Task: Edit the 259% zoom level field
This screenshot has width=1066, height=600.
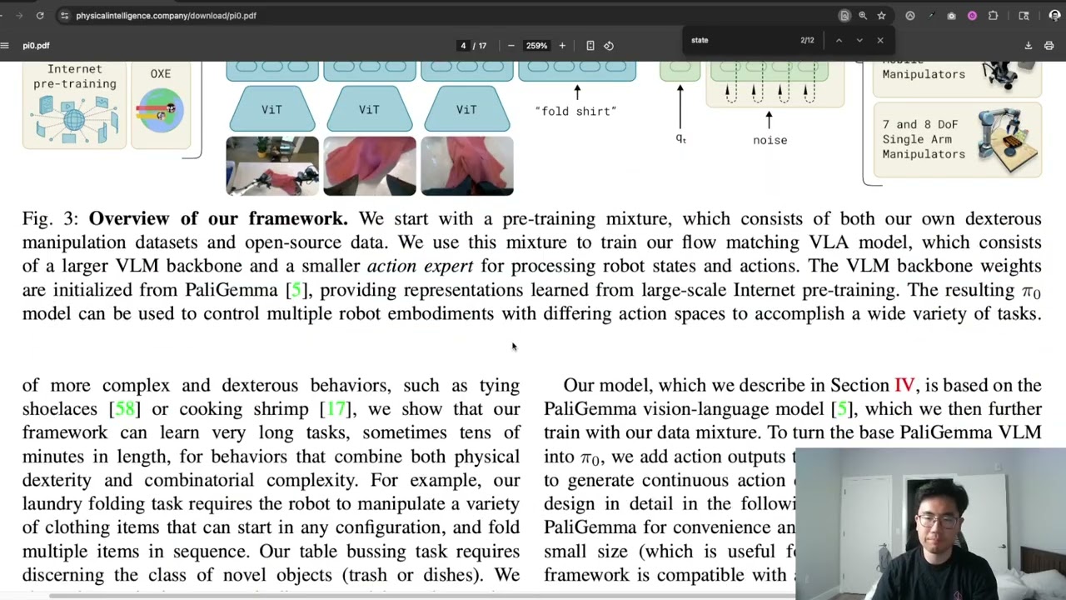Action: click(x=536, y=46)
